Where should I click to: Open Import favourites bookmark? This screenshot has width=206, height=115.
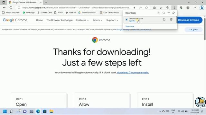tap(11, 12)
